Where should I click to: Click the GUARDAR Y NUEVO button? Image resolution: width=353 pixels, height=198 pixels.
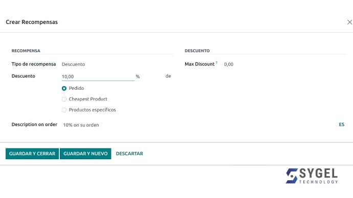85,154
